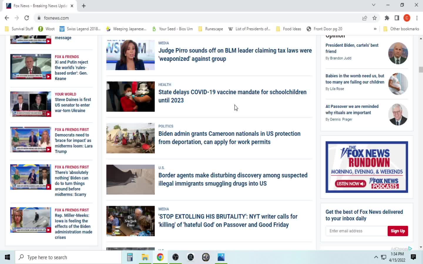Open 'Steve Daines is first US senator' link
Screen dimensions: 423x264
73,105
